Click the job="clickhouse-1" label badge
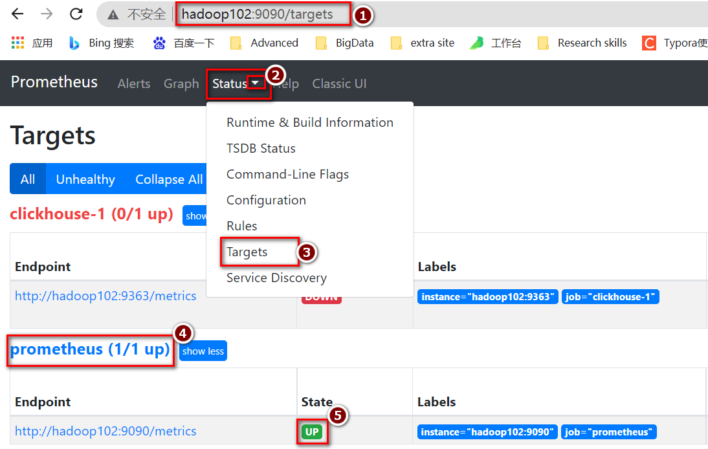The height and width of the screenshot is (449, 708). click(610, 296)
